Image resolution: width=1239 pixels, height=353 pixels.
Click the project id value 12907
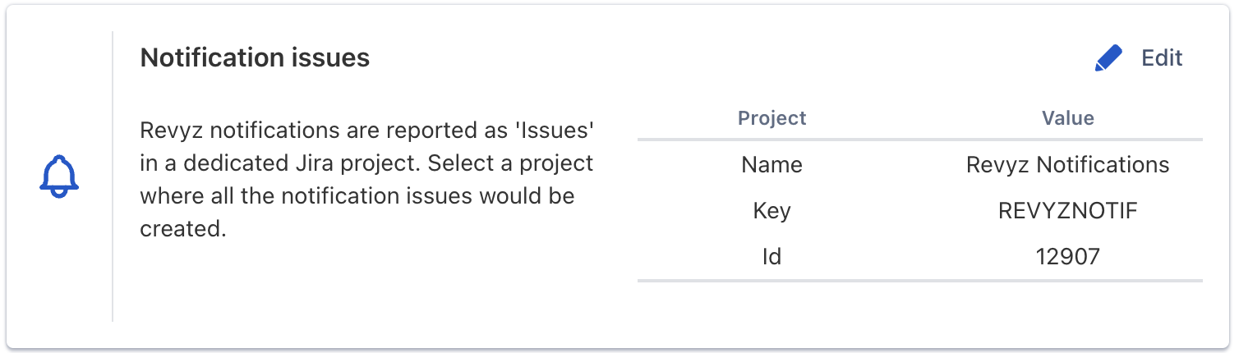[1067, 257]
